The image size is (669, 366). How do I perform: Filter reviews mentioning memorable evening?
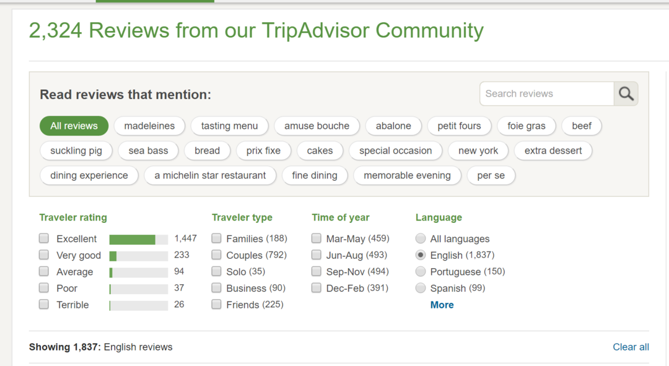pos(407,175)
